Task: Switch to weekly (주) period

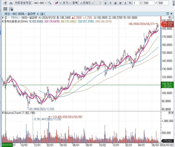Action: click(110, 3)
